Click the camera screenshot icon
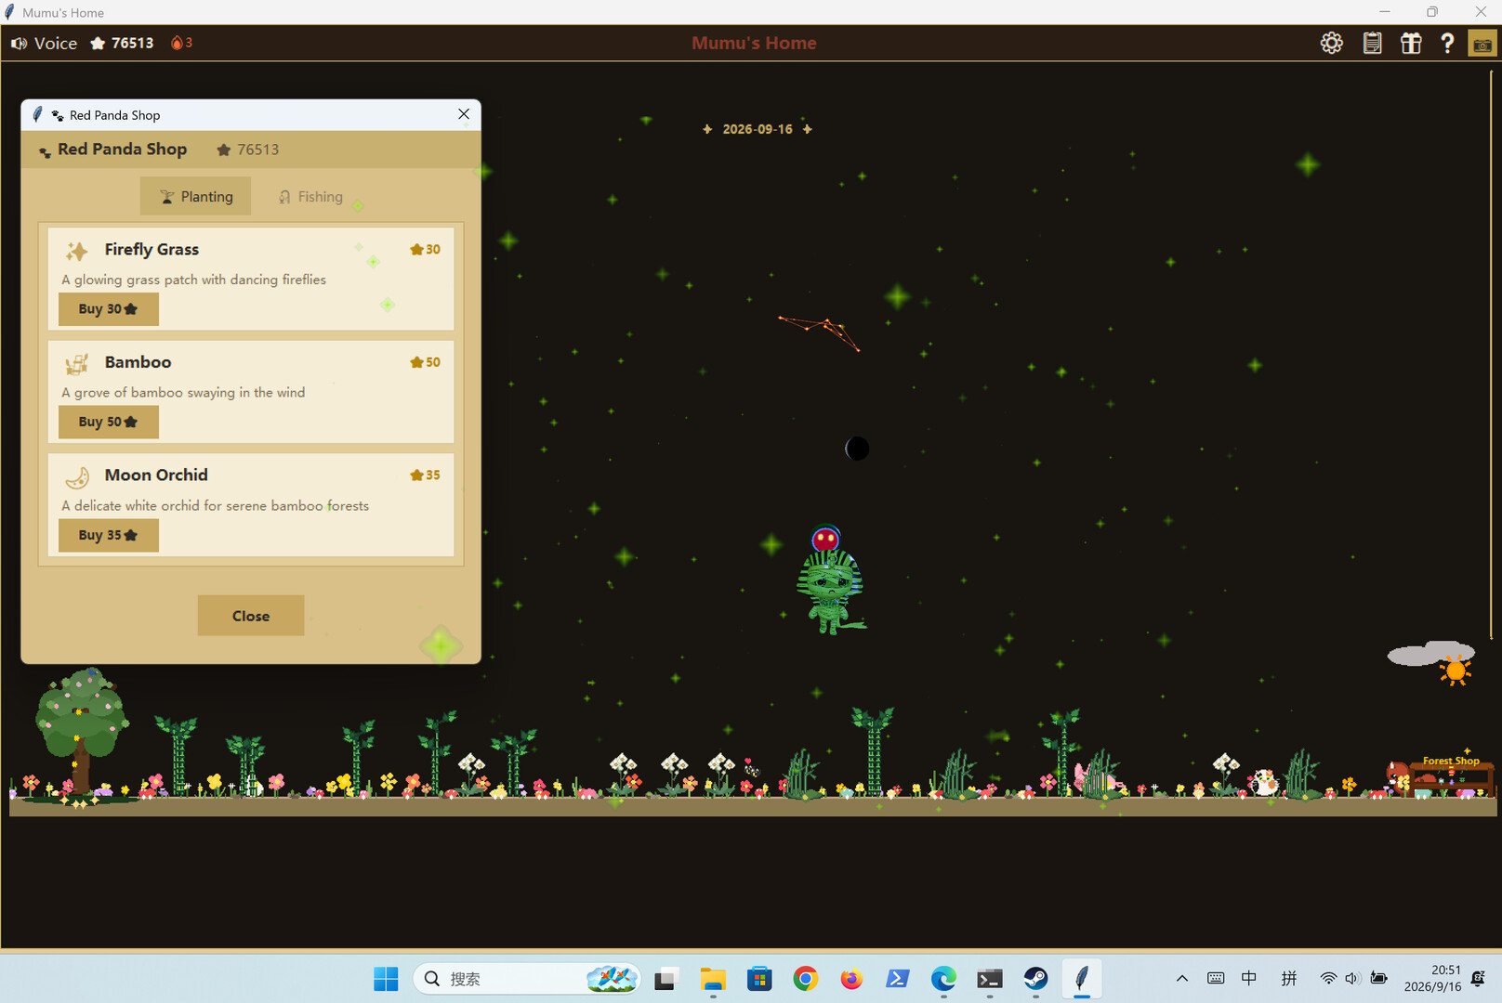The image size is (1502, 1003). (1482, 44)
